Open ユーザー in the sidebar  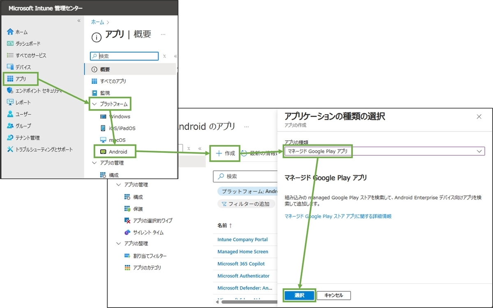tap(19, 114)
